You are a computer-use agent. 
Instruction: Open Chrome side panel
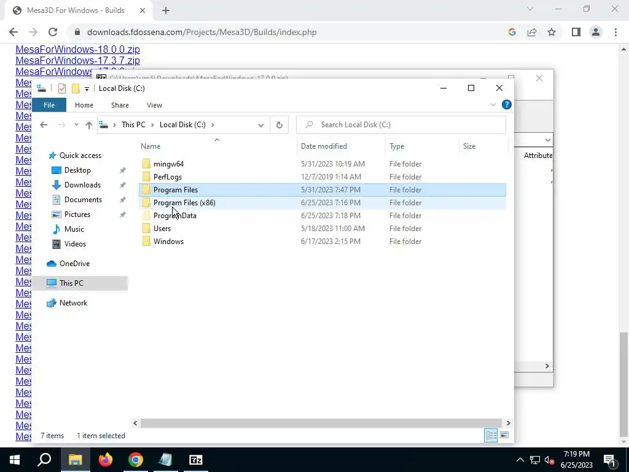(x=576, y=32)
